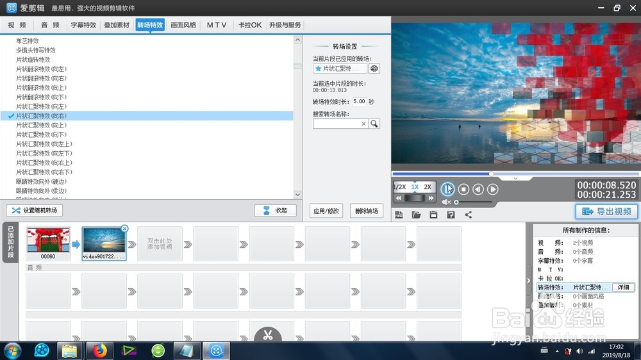
Task: Click the transition list scroll-down arrow
Action: (x=297, y=195)
